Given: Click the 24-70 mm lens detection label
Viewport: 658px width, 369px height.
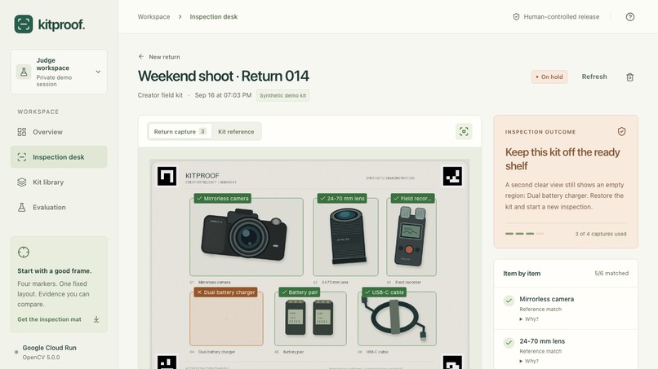Looking at the screenshot, I should click(341, 199).
